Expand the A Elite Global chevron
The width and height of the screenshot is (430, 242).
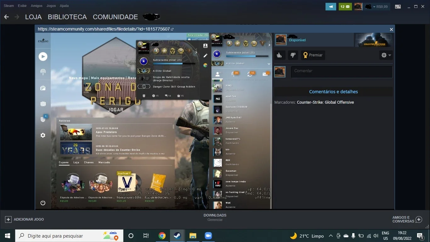tap(269, 64)
